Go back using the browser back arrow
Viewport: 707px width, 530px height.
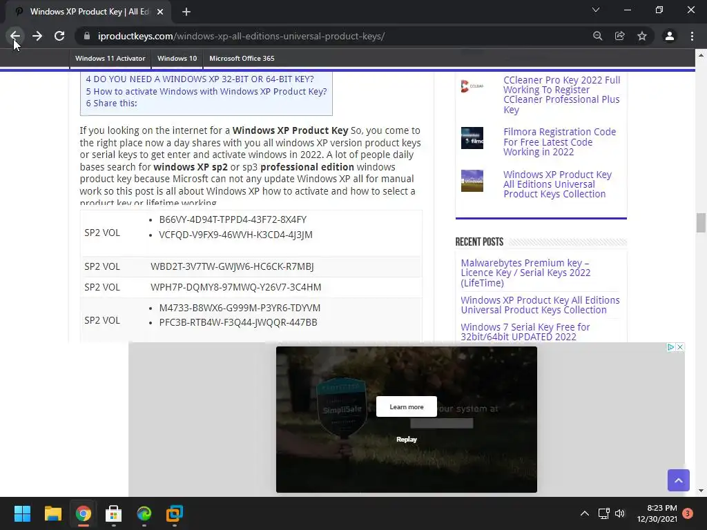pos(15,36)
